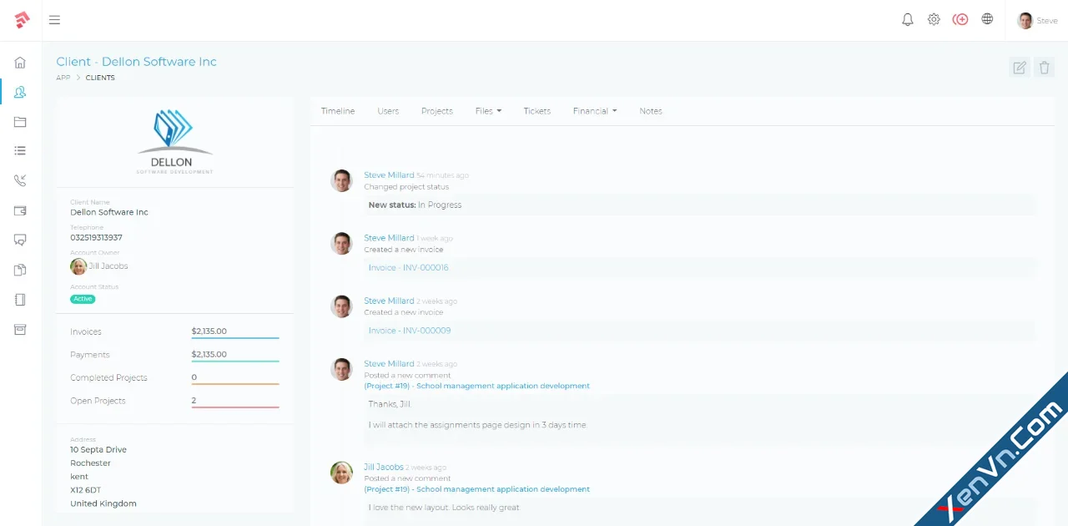Viewport: 1068px width, 526px height.
Task: Select the Leads phone icon in sidebar
Action: (20, 180)
